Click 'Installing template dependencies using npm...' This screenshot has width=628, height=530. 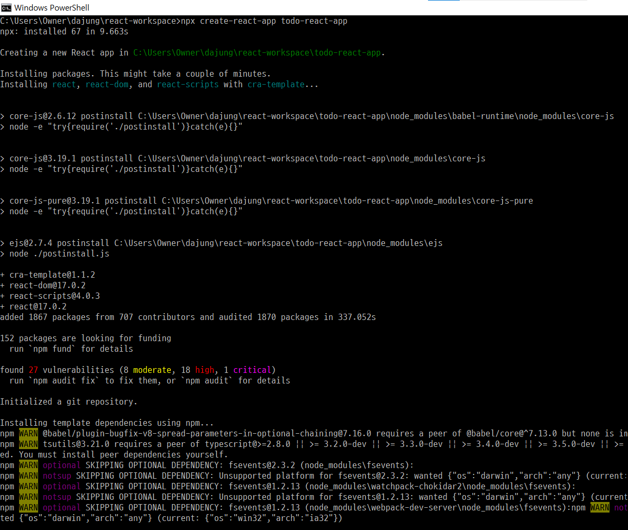point(107,423)
